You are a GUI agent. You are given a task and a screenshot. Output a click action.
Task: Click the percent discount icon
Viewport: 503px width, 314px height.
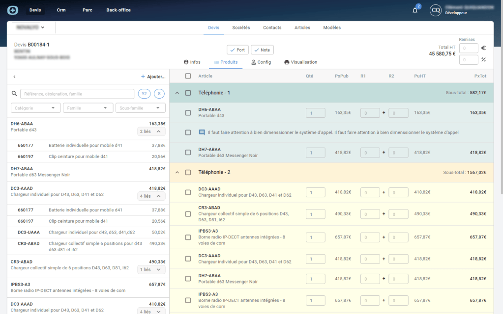click(483, 60)
